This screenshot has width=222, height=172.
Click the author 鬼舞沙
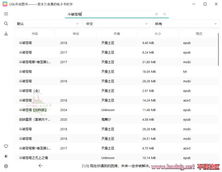click(106, 119)
